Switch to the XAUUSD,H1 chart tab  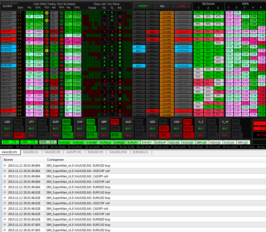(x=31, y=152)
